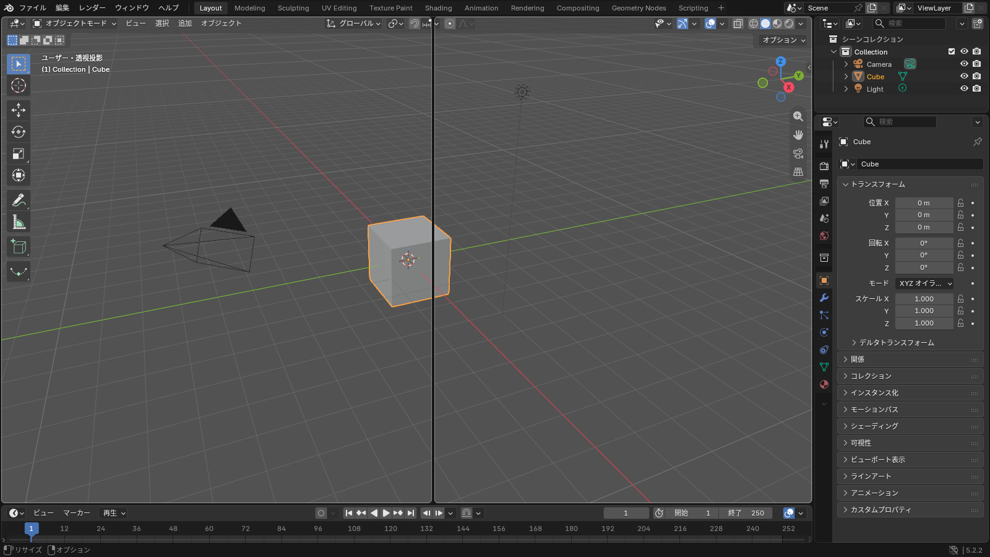Hide the Camera in viewport
This screenshot has height=557, width=990.
[x=964, y=64]
